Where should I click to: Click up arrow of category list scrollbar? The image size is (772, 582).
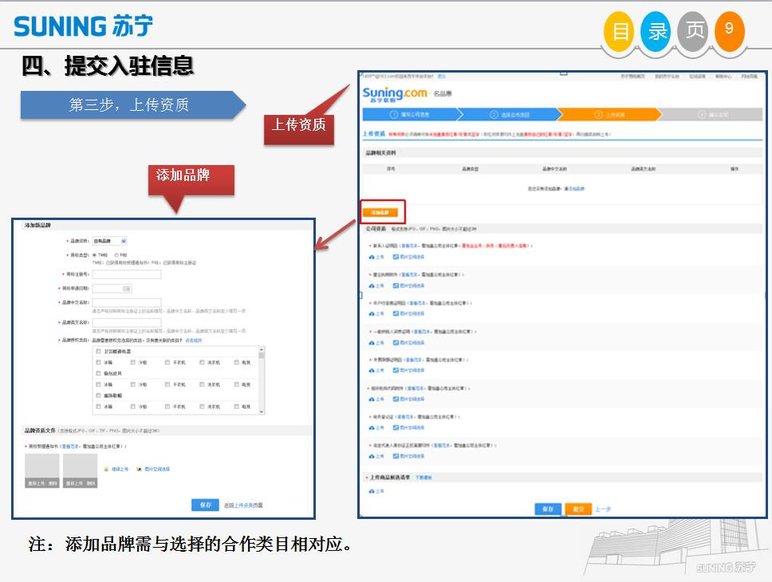(262, 350)
